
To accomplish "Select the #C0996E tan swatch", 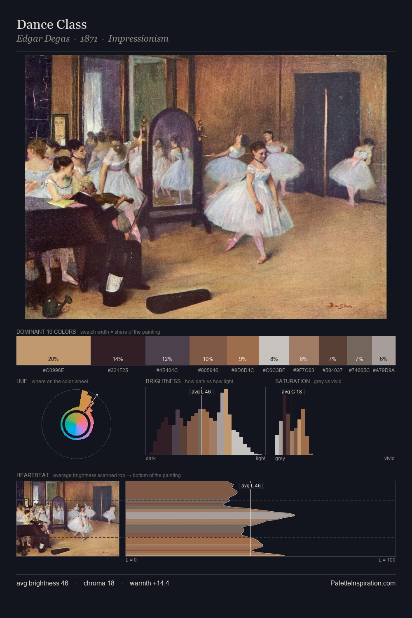I will pyautogui.click(x=54, y=351).
